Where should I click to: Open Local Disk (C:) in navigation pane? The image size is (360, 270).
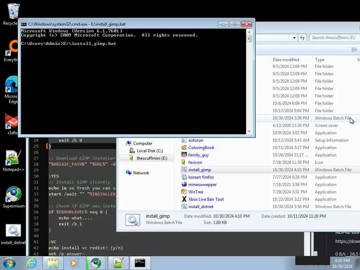[150, 150]
